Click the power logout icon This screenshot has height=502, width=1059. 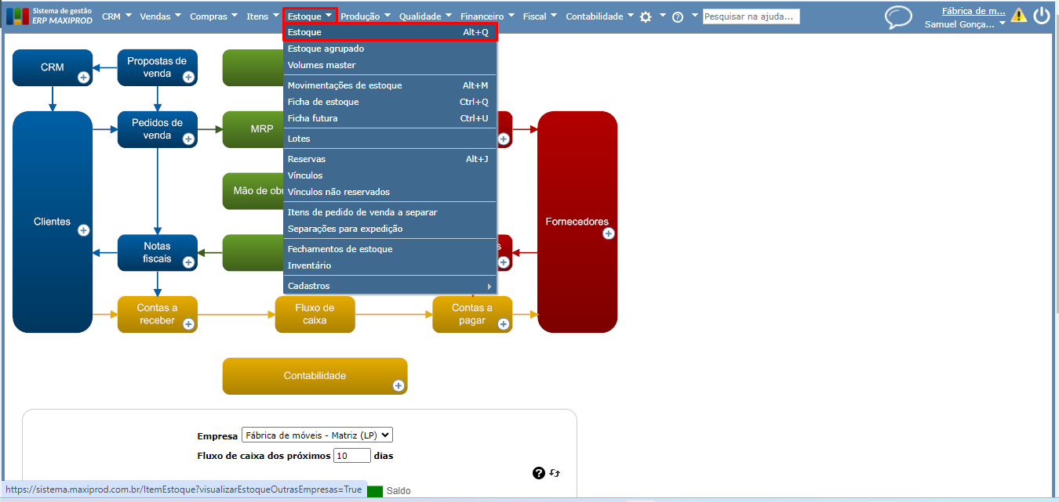click(1042, 16)
